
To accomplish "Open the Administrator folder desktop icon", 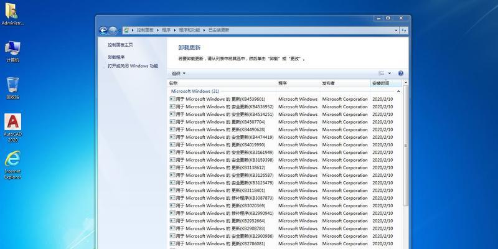I will 12,14.
